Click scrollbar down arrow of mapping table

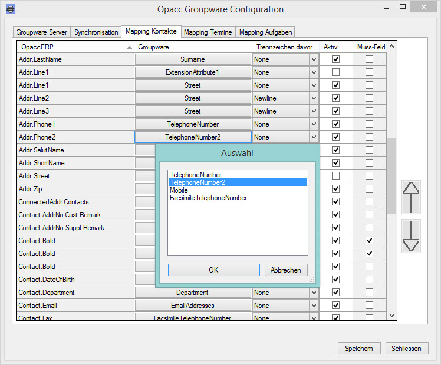pyautogui.click(x=392, y=316)
